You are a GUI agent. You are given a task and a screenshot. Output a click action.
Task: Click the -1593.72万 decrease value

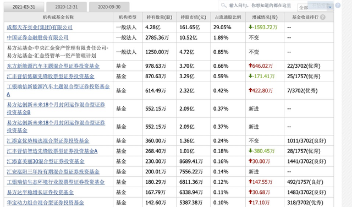[263, 28]
